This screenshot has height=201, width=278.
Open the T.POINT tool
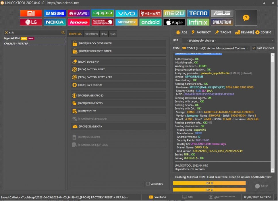223,32
